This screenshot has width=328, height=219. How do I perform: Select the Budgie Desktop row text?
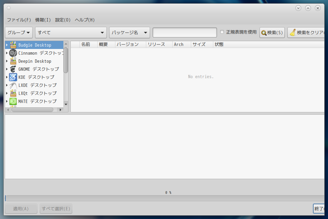[x=35, y=45]
